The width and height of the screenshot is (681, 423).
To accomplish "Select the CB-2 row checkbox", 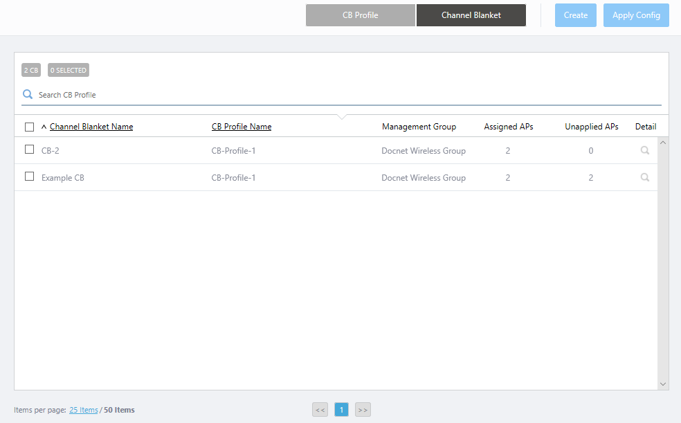I will click(29, 150).
